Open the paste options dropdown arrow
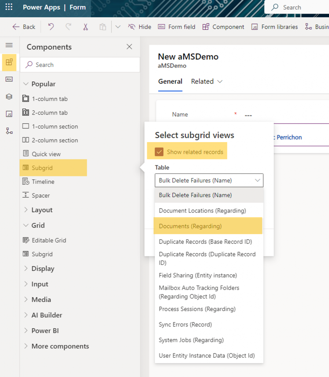This screenshot has height=377, width=329. [x=118, y=27]
